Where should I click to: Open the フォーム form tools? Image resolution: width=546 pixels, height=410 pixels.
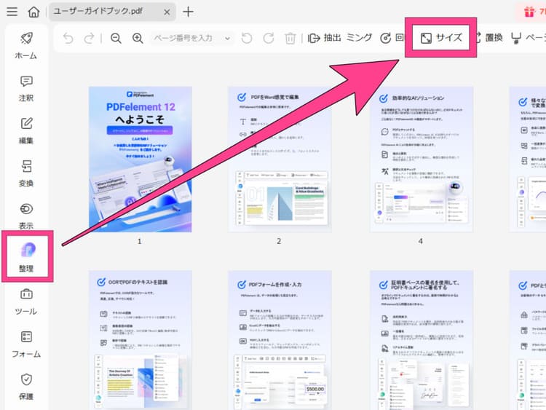(x=26, y=344)
